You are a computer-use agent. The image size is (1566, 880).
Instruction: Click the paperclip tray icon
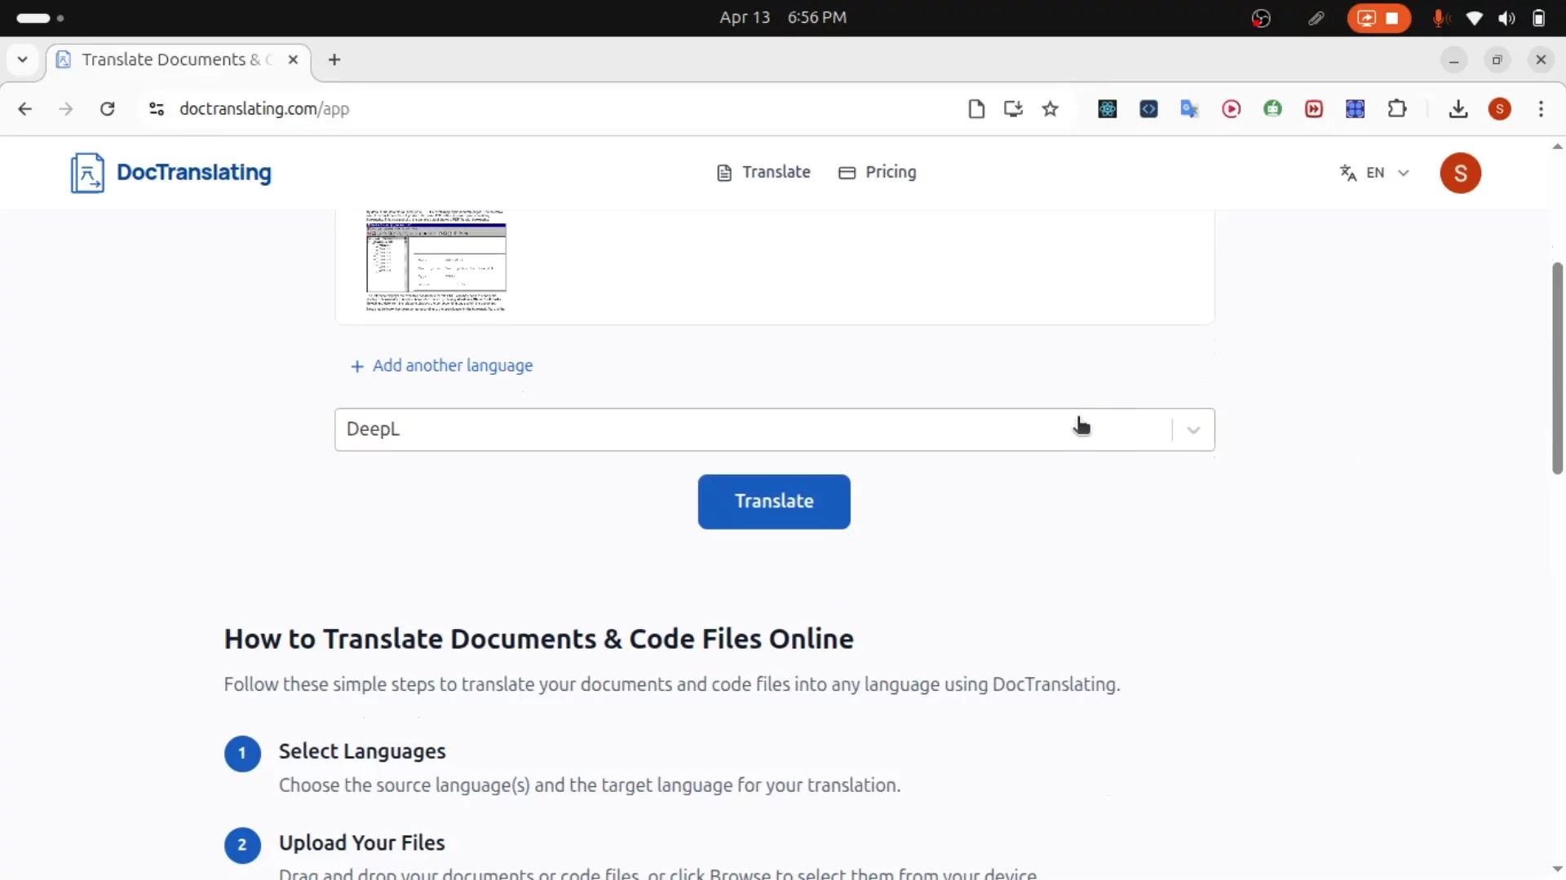(x=1316, y=18)
